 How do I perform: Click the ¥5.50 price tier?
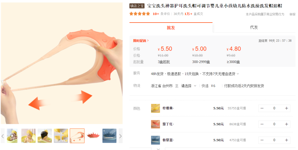(165, 49)
